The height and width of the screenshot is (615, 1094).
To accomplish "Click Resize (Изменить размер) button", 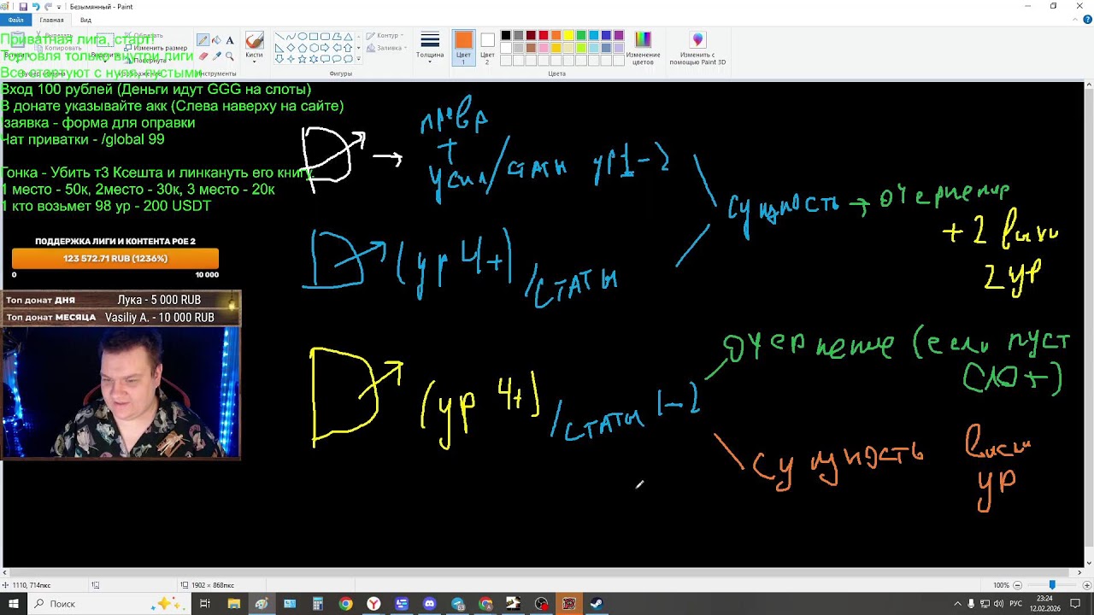I will (x=156, y=49).
